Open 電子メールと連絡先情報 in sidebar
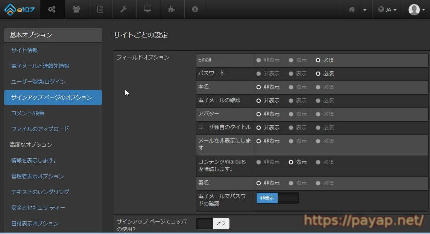Image resolution: width=430 pixels, height=234 pixels. (x=40, y=66)
